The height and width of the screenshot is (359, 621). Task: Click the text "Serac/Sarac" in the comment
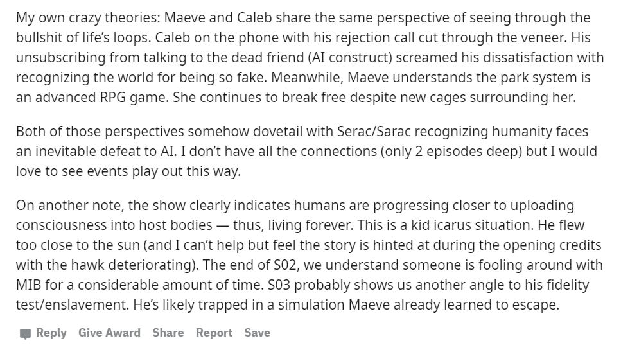(x=374, y=131)
